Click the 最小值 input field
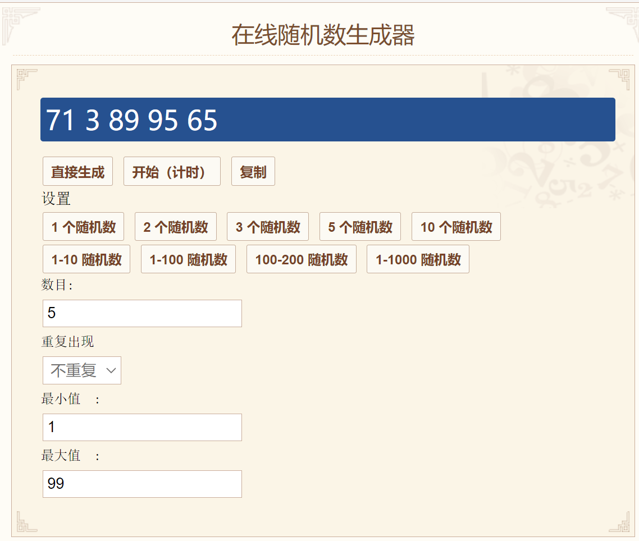Image resolution: width=639 pixels, height=541 pixels. (142, 427)
